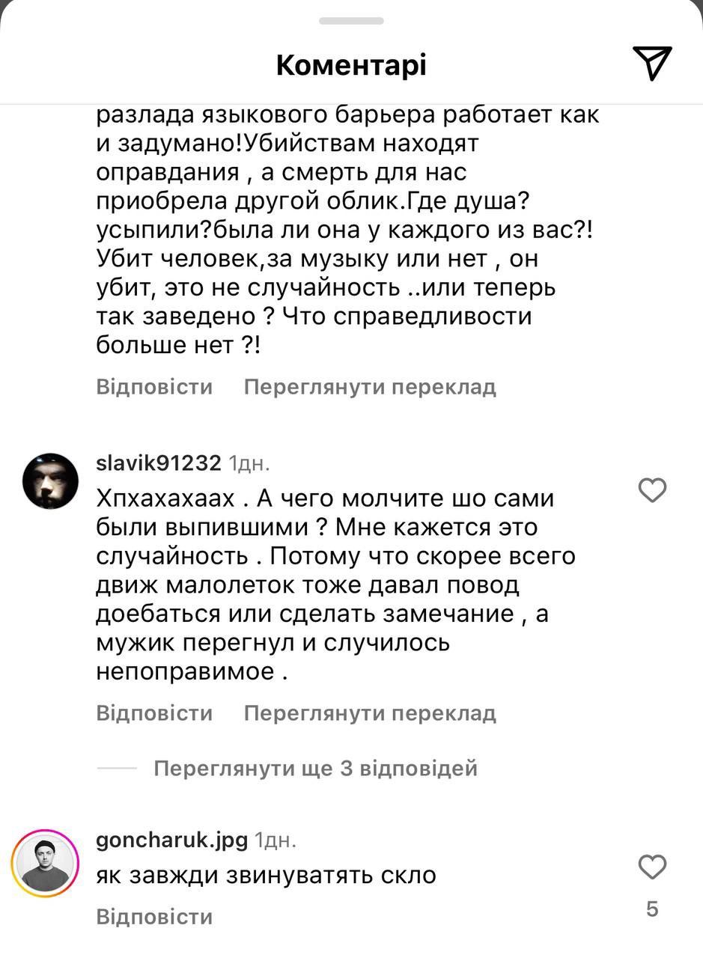Toggle translation of the first comment
The width and height of the screenshot is (703, 958).
[369, 386]
